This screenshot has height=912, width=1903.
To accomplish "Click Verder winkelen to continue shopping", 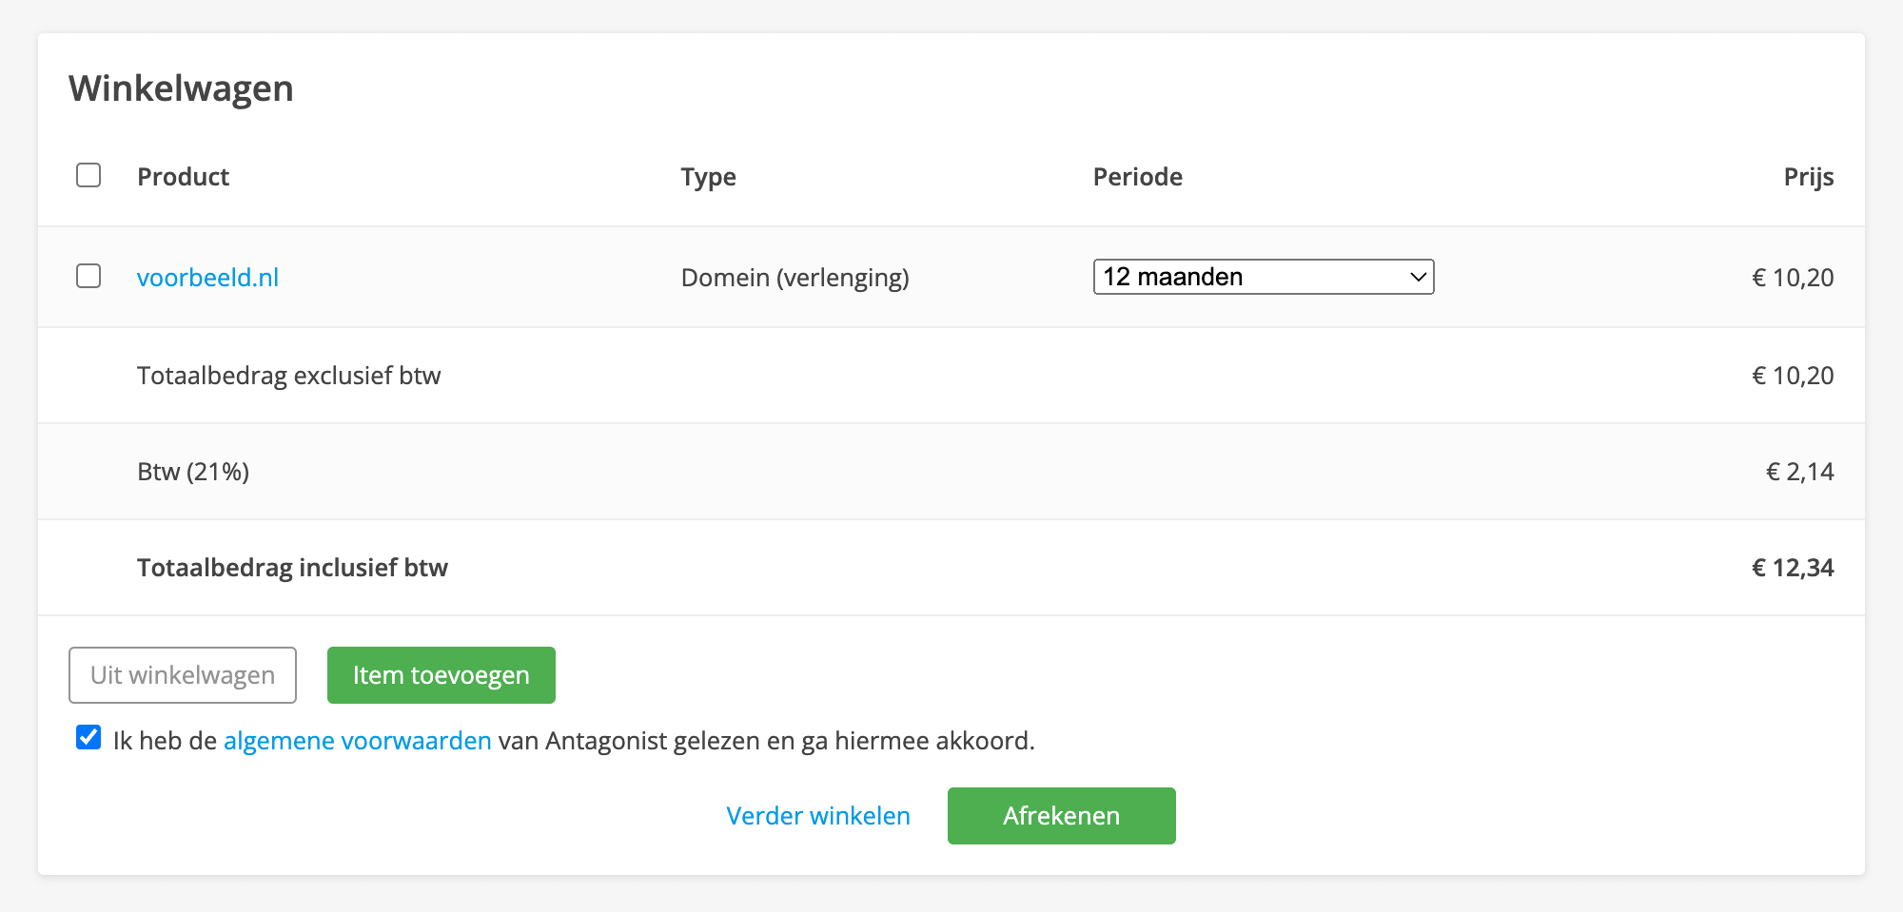I will (818, 816).
